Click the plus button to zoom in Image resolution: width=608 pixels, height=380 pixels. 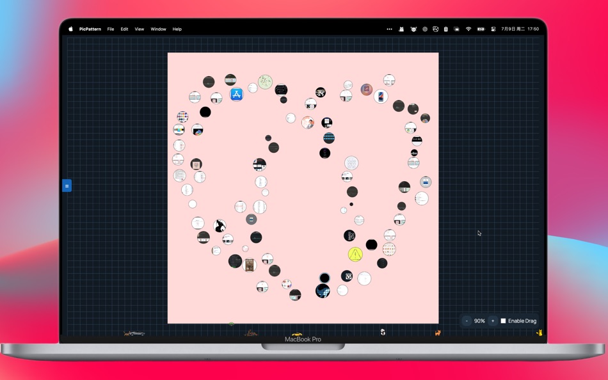[492, 321]
